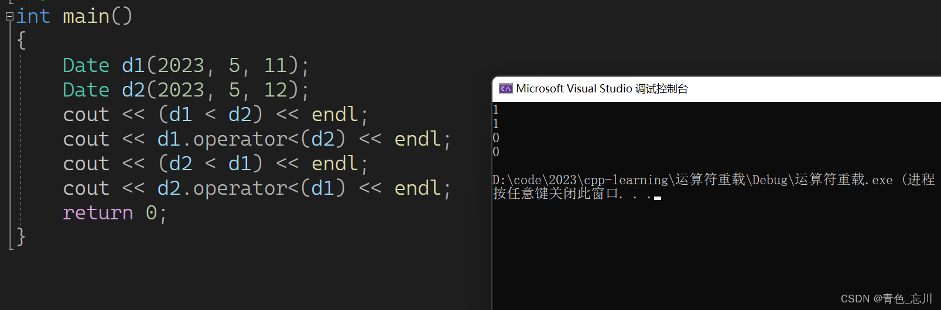Click the main function name
The width and height of the screenshot is (941, 310).
click(x=86, y=16)
